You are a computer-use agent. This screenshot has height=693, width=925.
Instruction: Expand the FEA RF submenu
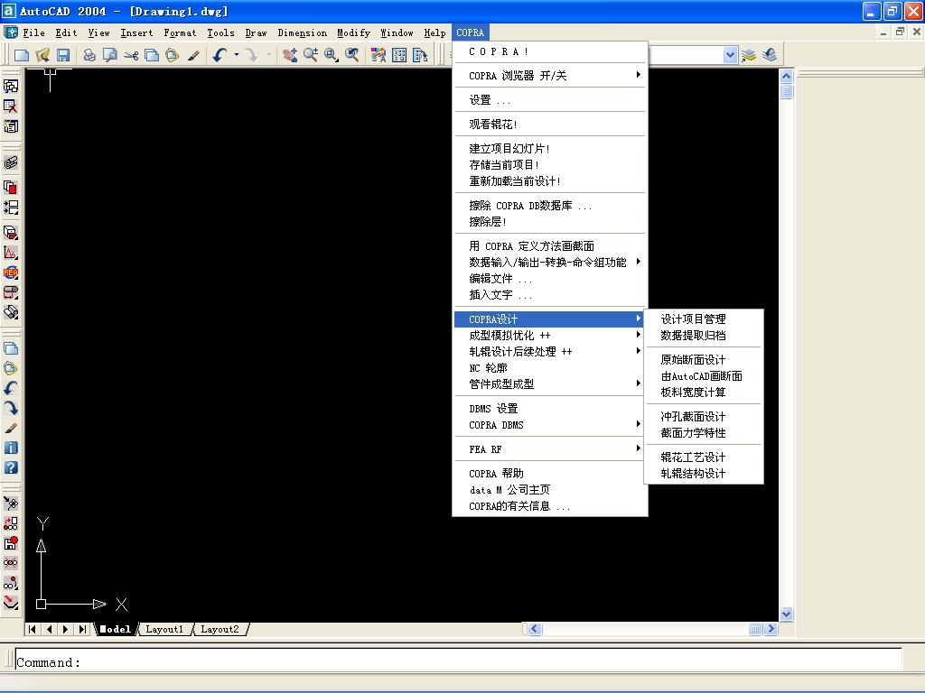point(550,449)
